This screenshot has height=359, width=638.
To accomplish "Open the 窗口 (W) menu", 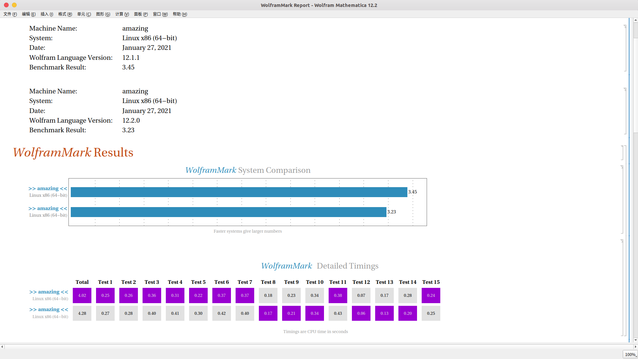I will point(160,14).
